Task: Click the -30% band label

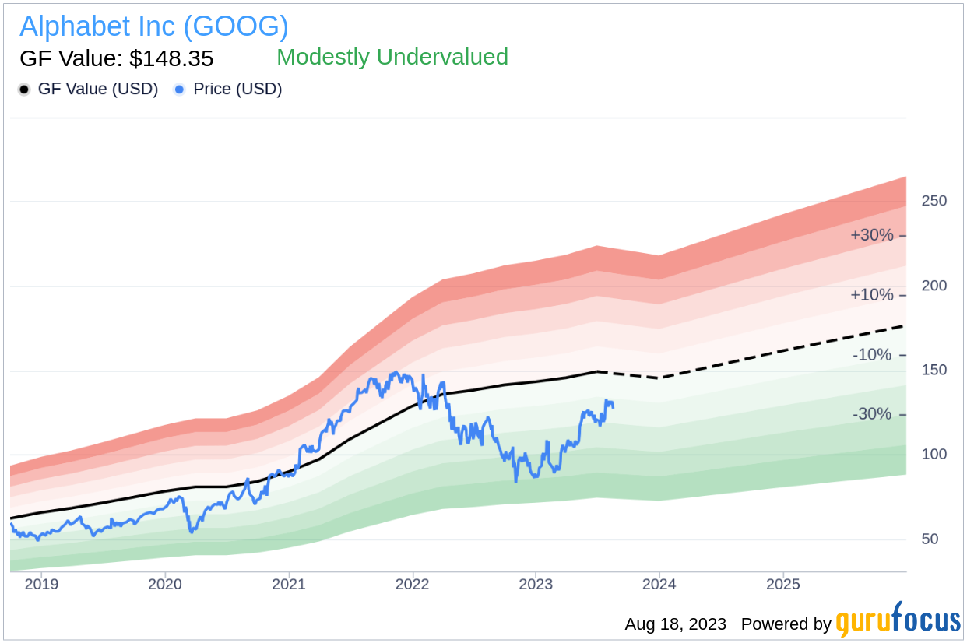Action: (872, 414)
